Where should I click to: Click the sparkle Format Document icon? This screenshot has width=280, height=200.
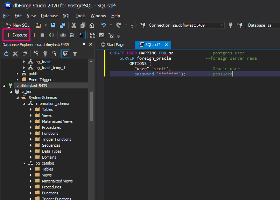(111, 35)
